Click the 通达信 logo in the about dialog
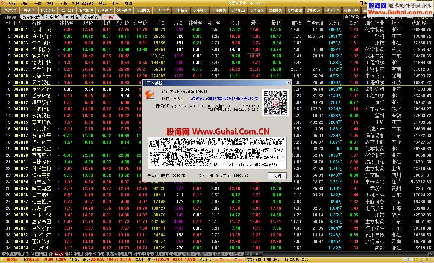The image size is (434, 263). [150, 94]
